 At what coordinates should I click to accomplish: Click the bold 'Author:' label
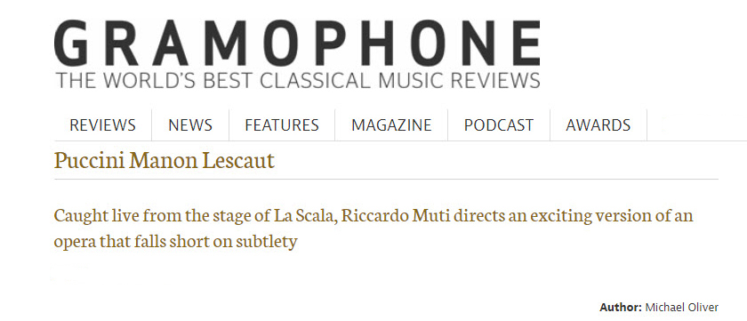click(621, 307)
